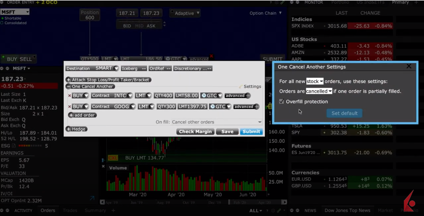Uncheck Overfill protection checkbox

[282, 101]
